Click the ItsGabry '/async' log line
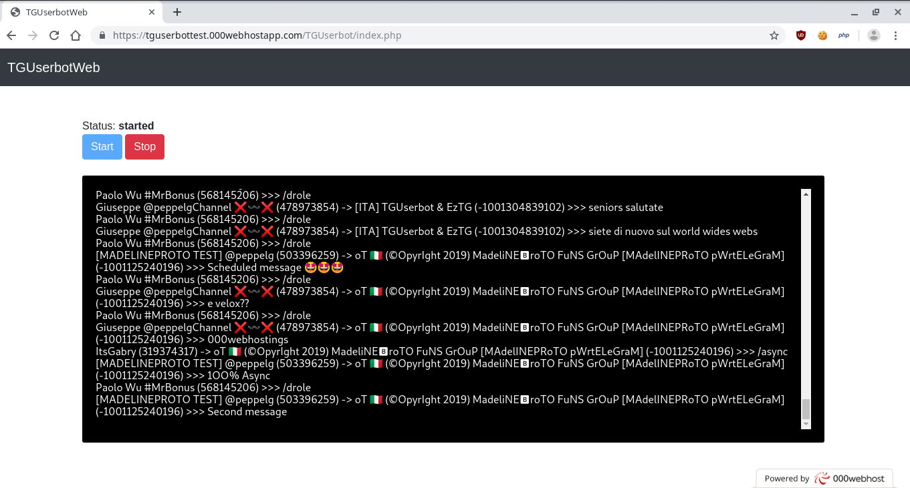The width and height of the screenshot is (910, 488). pyautogui.click(x=442, y=351)
